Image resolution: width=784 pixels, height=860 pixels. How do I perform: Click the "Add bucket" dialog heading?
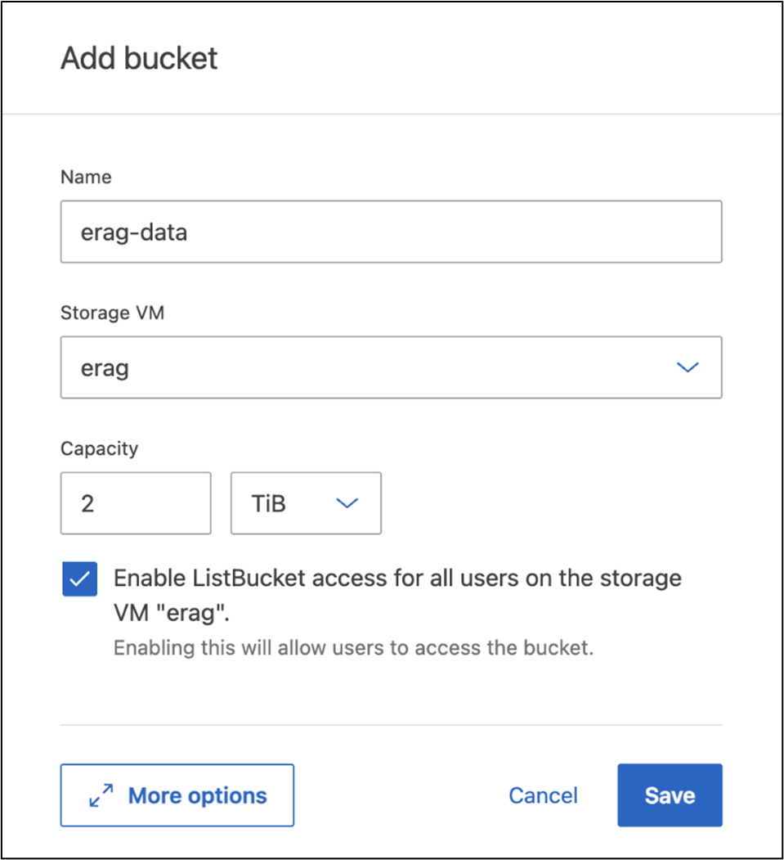(x=139, y=59)
